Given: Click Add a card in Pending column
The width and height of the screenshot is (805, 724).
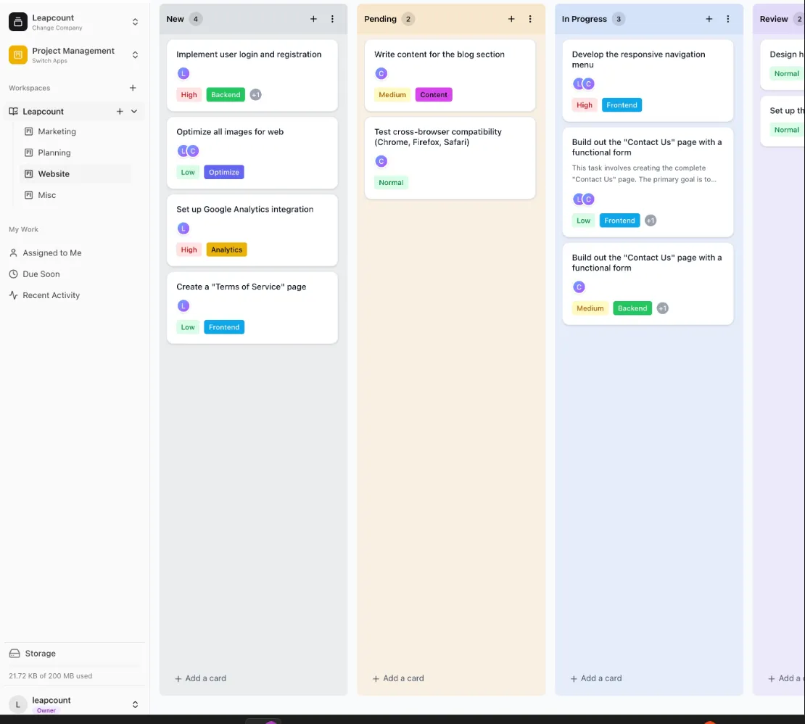Looking at the screenshot, I should point(398,678).
